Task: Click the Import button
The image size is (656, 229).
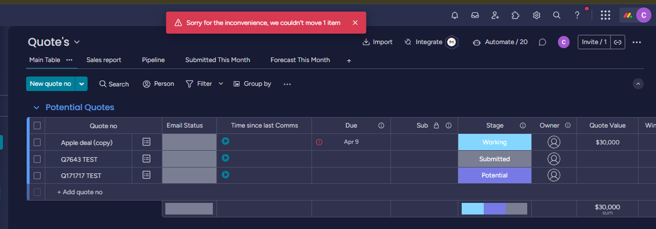Action: tap(378, 42)
